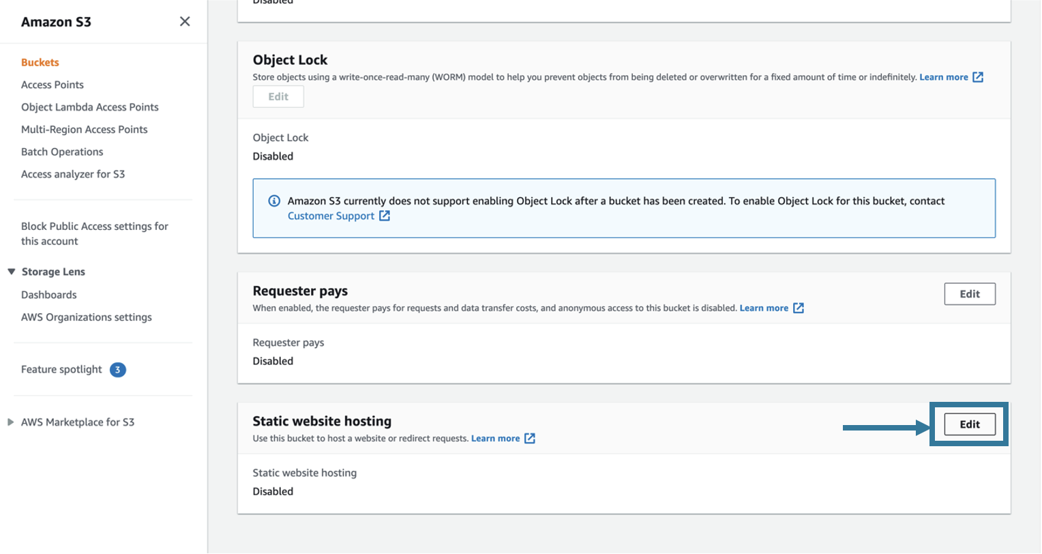Click the disabled Object Lock Edit button
The width and height of the screenshot is (1042, 554).
click(x=278, y=96)
